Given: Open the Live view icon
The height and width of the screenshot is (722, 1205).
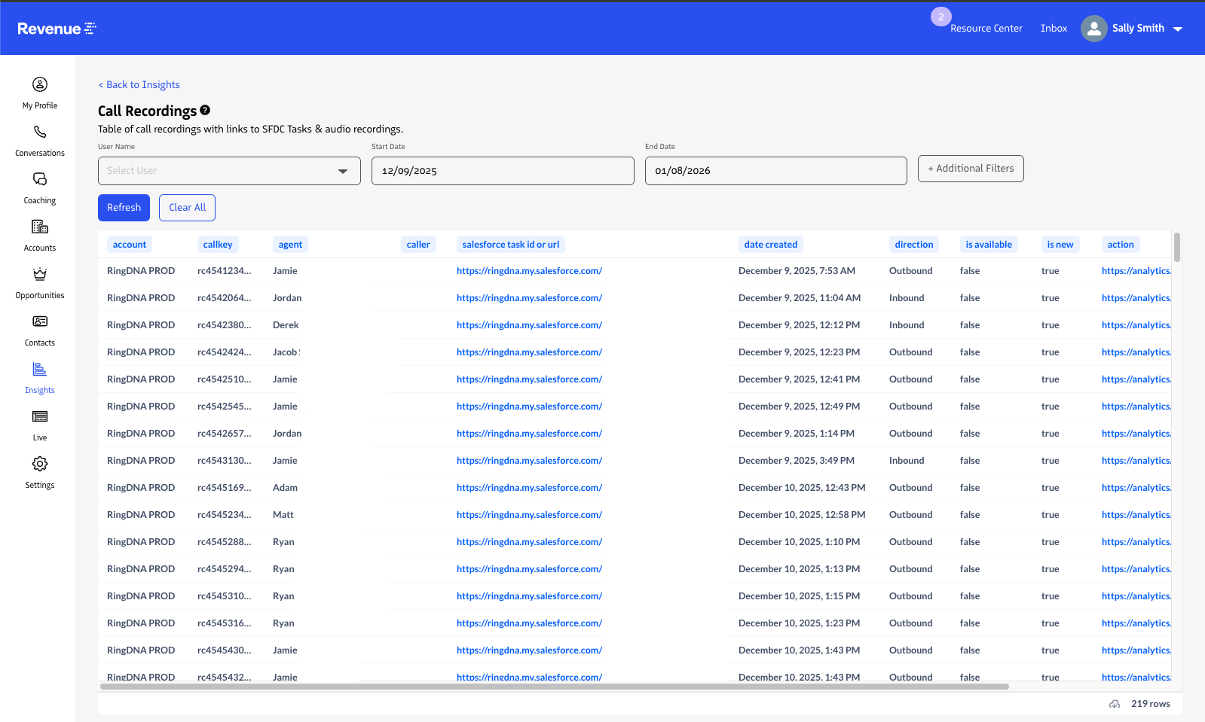Looking at the screenshot, I should coord(40,416).
